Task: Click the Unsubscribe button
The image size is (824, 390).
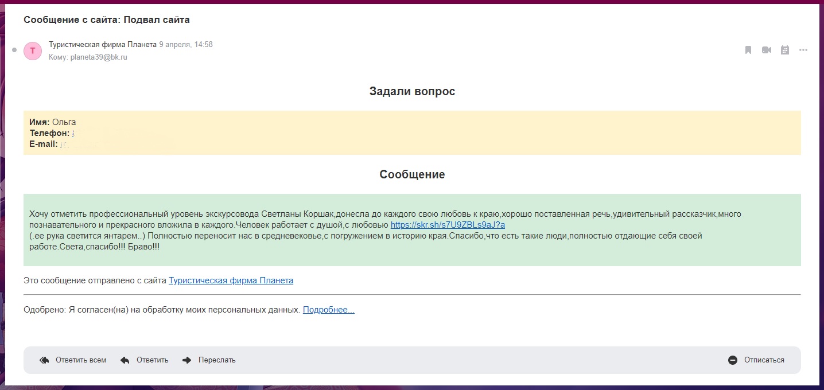Action: (756, 360)
